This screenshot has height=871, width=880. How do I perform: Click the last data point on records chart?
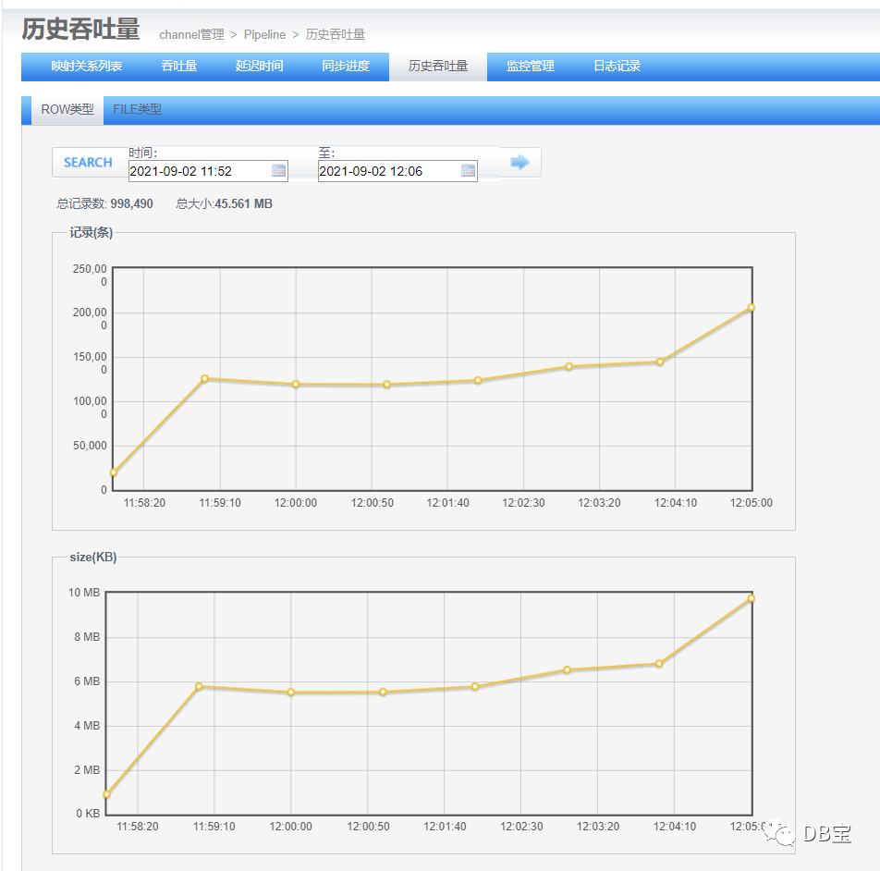tap(751, 308)
